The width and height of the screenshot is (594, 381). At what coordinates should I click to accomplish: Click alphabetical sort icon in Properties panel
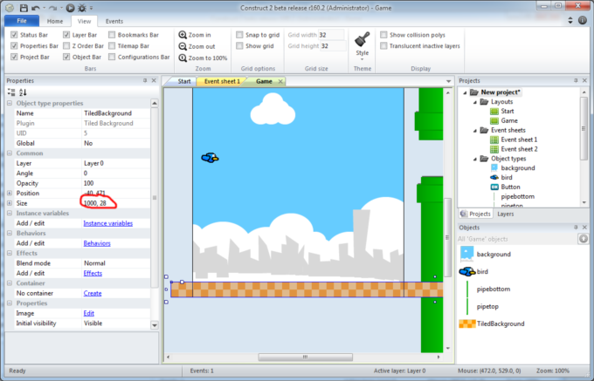(x=23, y=92)
